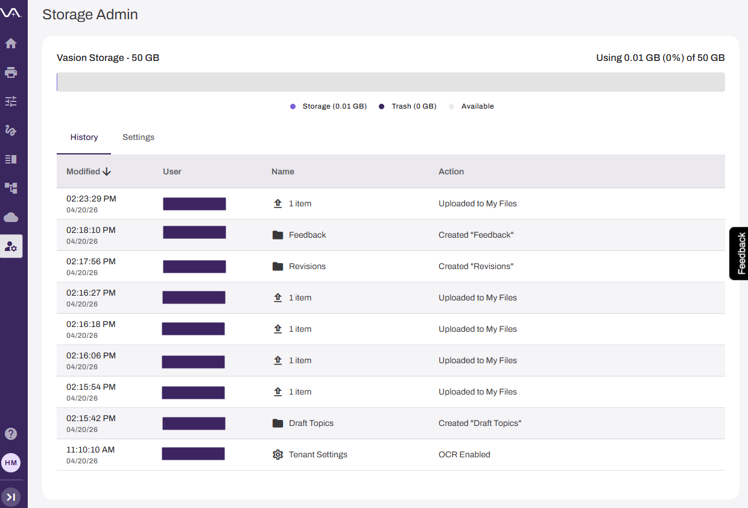This screenshot has height=508, width=748.
Task: Click Uploaded to My Files at 02:16:18 PM
Action: [478, 329]
